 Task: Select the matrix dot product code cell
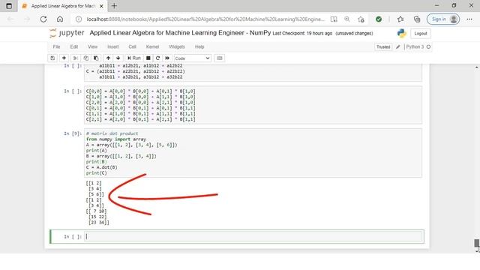[253, 153]
